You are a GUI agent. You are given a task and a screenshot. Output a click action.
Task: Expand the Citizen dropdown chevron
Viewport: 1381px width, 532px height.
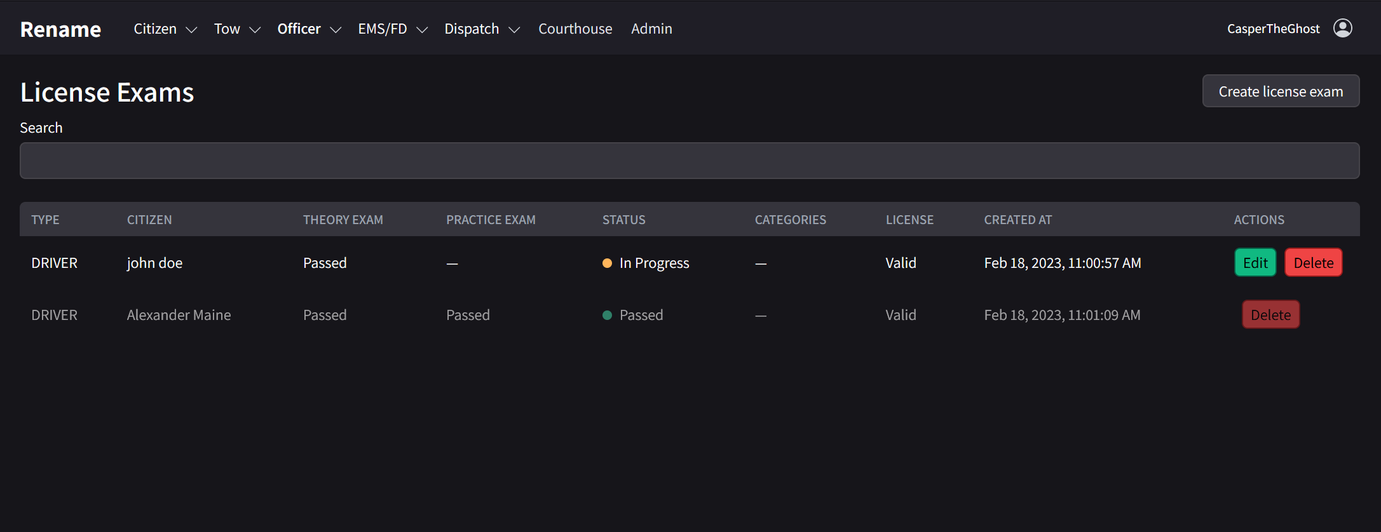coord(191,30)
